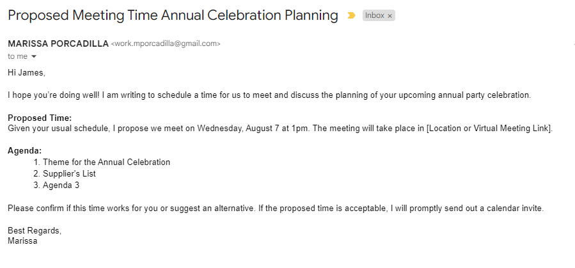This screenshot has width=575, height=268.
Task: Click the yellow importance marker
Action: (351, 16)
